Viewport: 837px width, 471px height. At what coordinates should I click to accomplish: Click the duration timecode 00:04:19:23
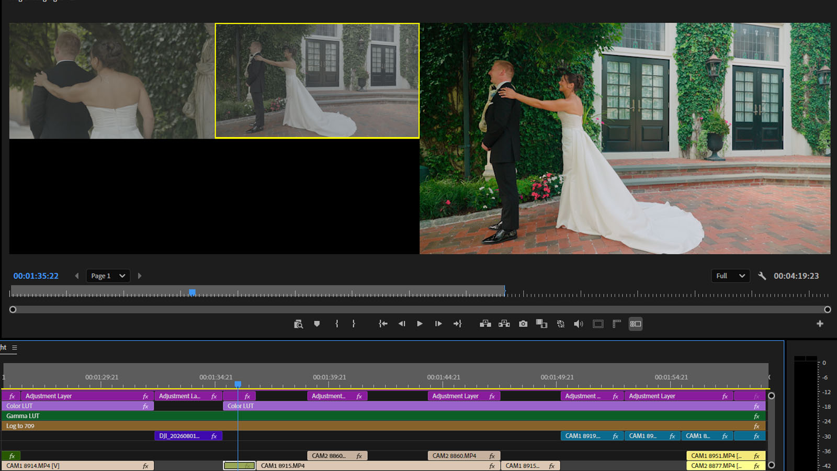[796, 276]
